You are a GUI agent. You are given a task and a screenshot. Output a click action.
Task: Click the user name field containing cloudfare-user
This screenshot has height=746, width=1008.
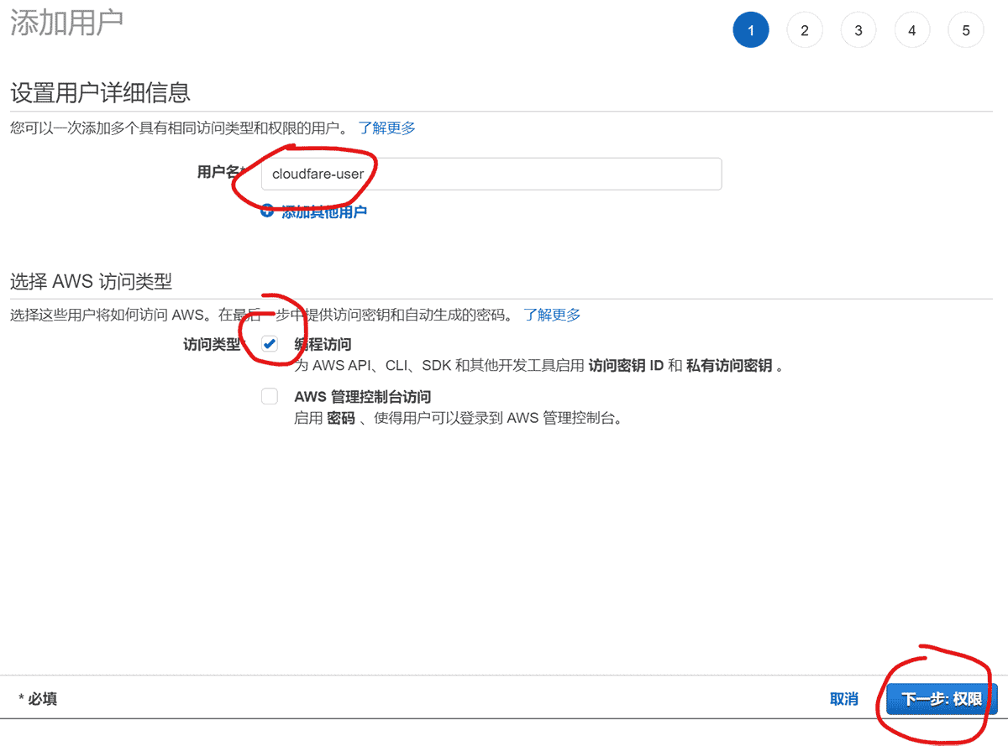(x=491, y=174)
